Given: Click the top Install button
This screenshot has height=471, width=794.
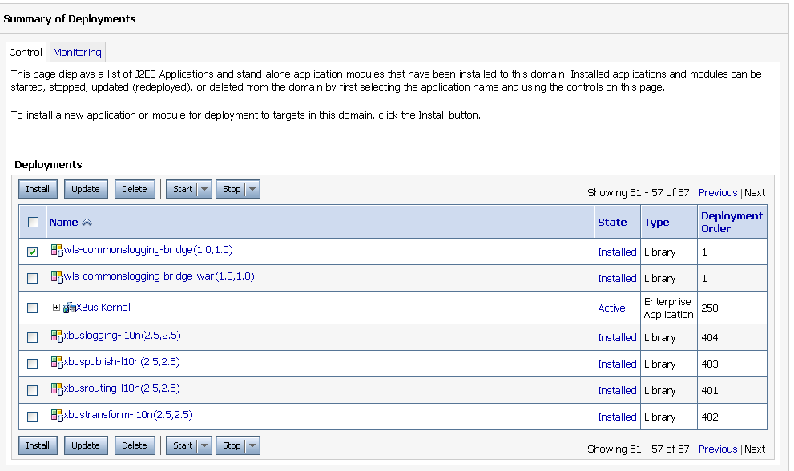Looking at the screenshot, I should pos(38,189).
